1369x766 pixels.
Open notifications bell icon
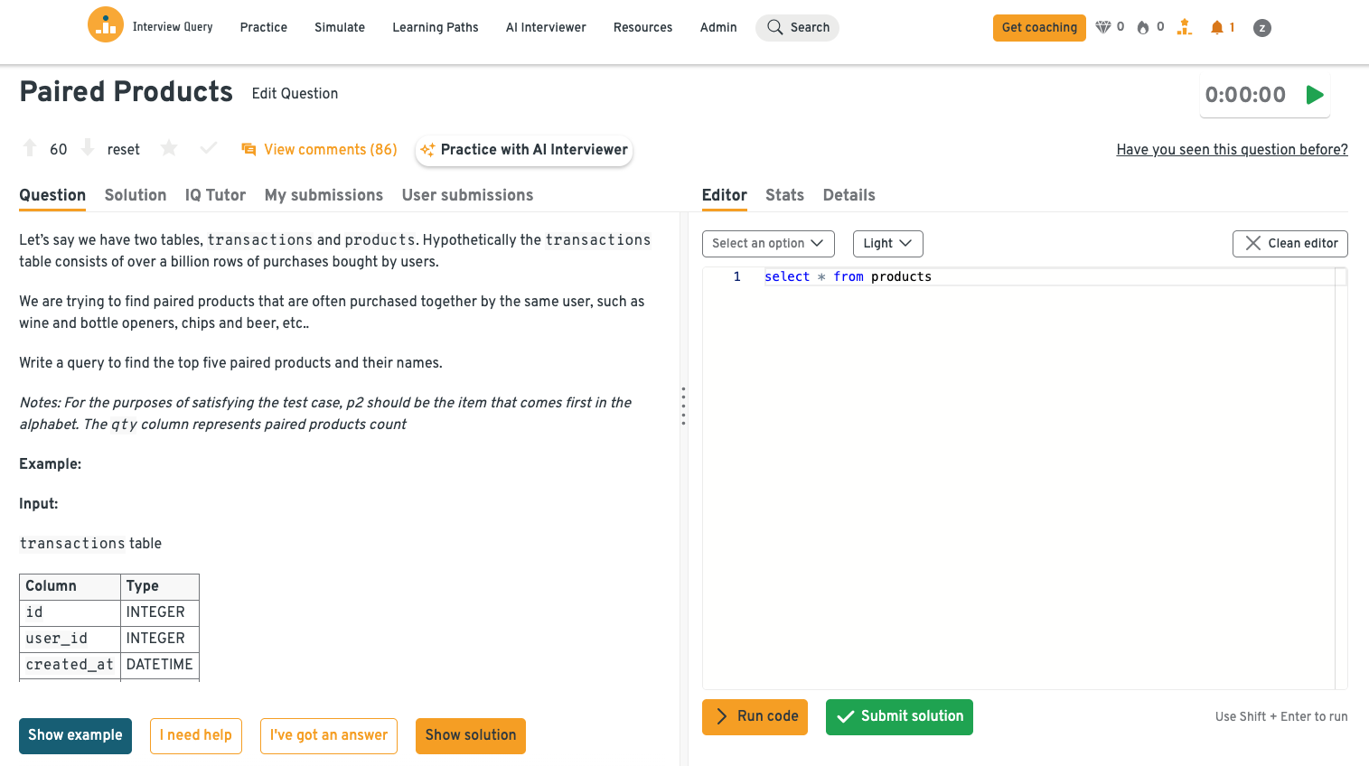coord(1217,27)
